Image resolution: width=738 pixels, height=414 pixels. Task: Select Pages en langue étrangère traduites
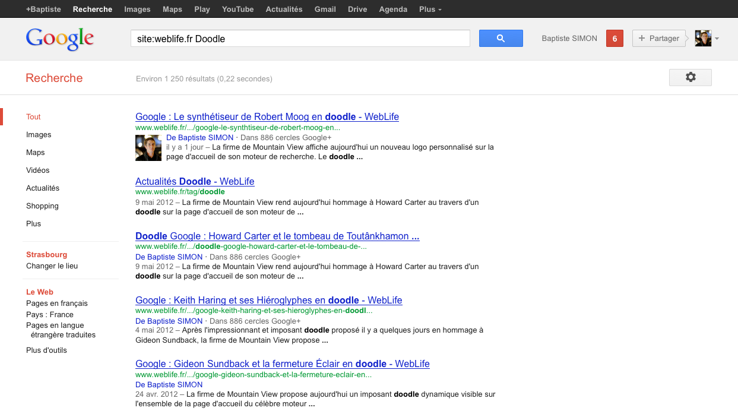pos(61,330)
